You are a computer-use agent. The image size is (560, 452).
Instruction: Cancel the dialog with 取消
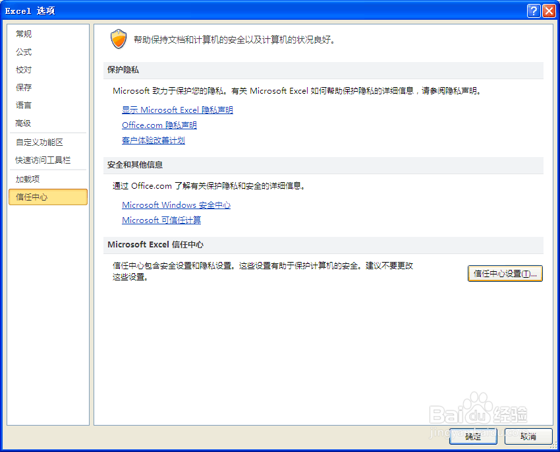pyautogui.click(x=528, y=436)
